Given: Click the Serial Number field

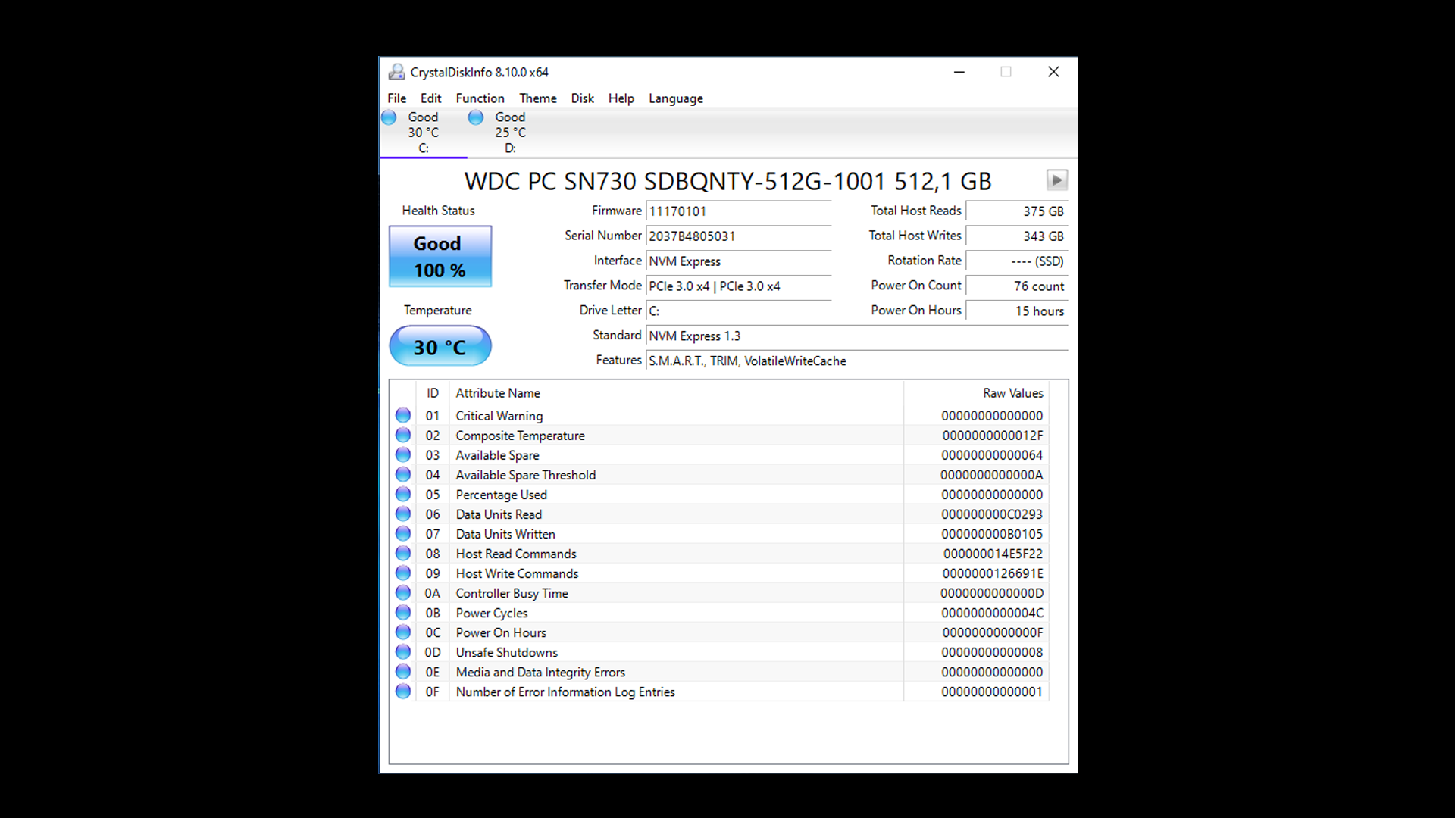Looking at the screenshot, I should (738, 236).
